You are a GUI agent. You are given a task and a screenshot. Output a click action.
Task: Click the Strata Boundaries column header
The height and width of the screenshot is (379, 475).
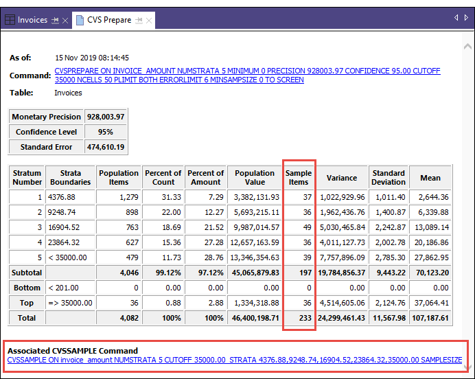[x=70, y=178]
